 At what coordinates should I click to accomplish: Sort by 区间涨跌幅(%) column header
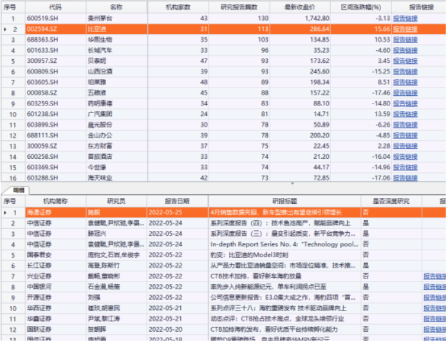[x=361, y=7]
